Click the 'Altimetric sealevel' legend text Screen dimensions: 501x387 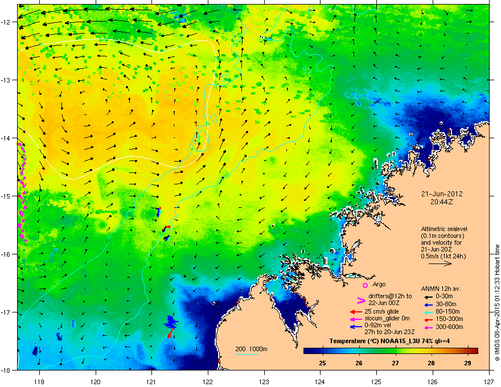444,229
